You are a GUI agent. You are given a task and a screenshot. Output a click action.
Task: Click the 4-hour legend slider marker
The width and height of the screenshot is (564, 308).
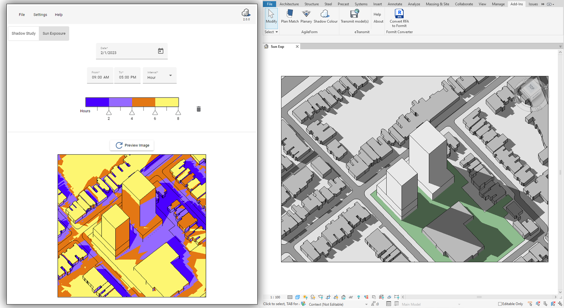(x=132, y=113)
